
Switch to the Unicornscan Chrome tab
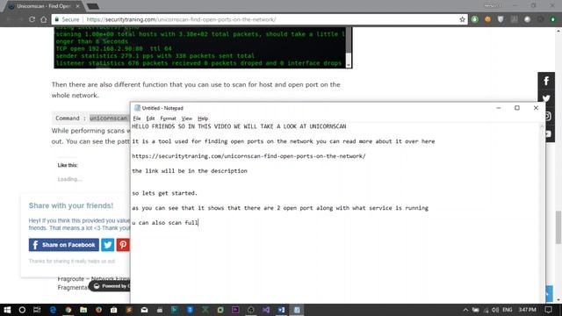pyautogui.click(x=43, y=6)
